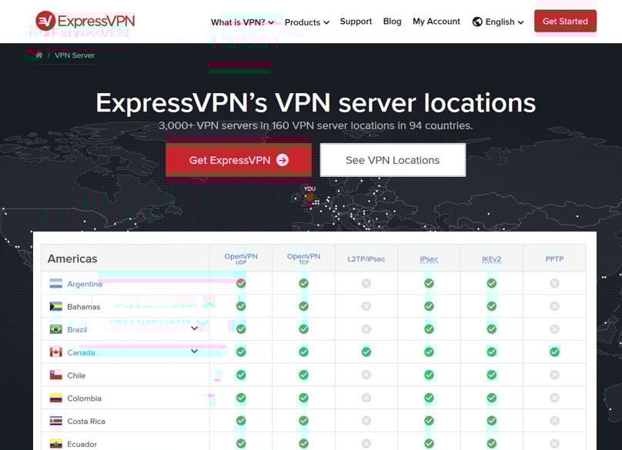The width and height of the screenshot is (622, 450).
Task: Click Brazil IKEv2 green checkmark
Action: (491, 329)
